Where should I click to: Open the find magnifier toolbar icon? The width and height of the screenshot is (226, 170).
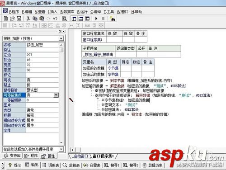64,19
